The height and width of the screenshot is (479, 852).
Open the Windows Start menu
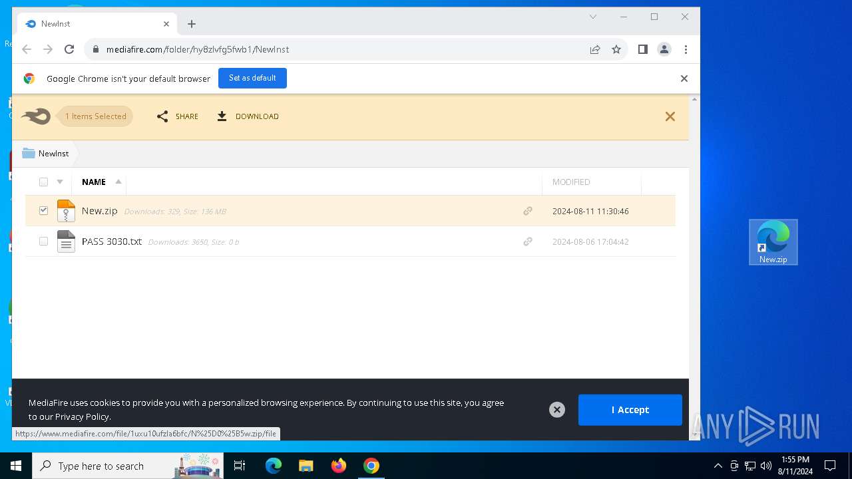16,466
